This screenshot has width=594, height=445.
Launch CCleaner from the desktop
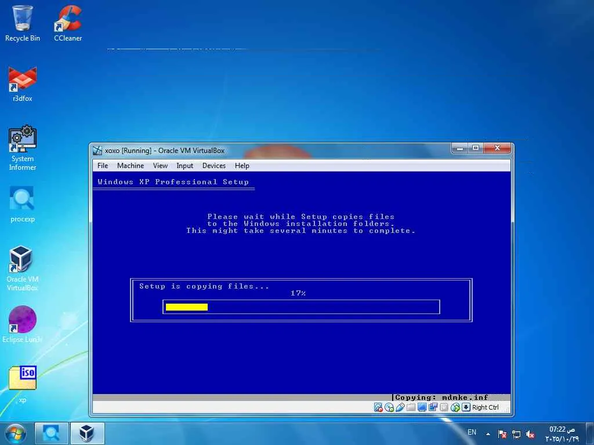(68, 23)
